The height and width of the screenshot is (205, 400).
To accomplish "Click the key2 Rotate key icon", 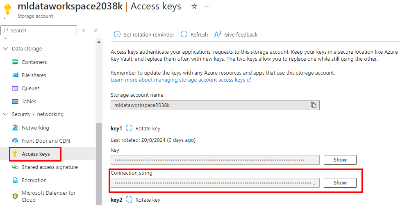I will 129,200.
